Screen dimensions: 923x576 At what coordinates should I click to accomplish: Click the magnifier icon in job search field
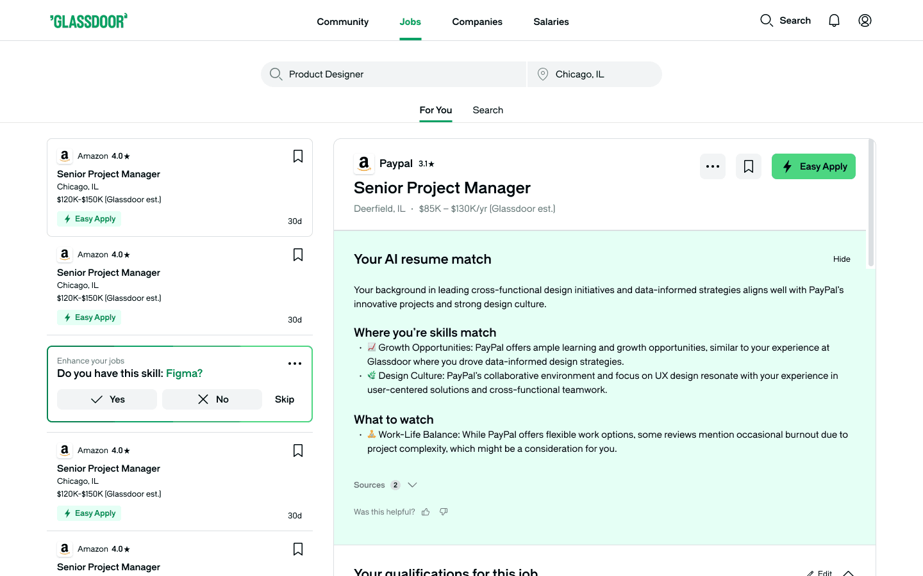(276, 74)
